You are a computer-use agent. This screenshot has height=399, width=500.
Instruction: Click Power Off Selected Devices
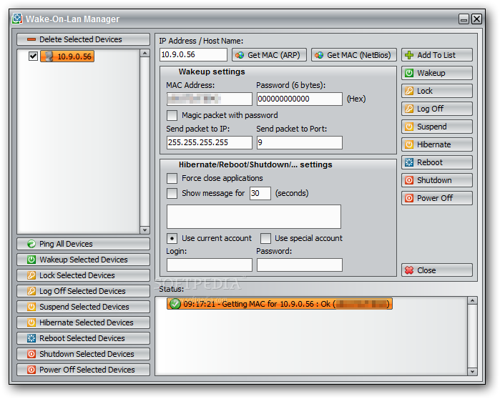click(x=83, y=370)
